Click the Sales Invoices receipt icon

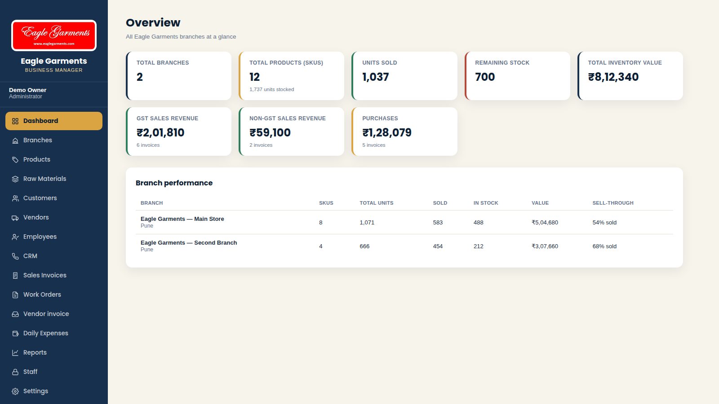[15, 276]
